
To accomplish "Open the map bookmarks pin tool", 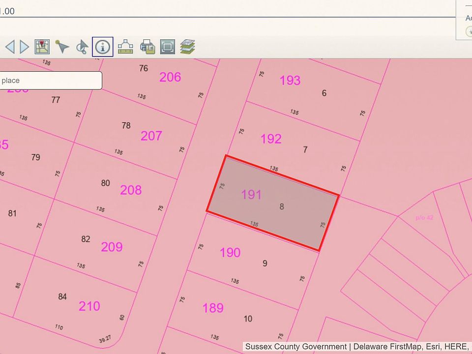I will click(42, 47).
